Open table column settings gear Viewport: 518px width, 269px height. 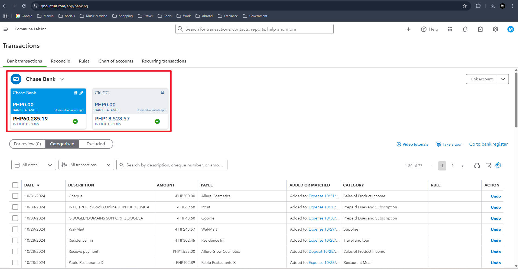click(x=498, y=165)
